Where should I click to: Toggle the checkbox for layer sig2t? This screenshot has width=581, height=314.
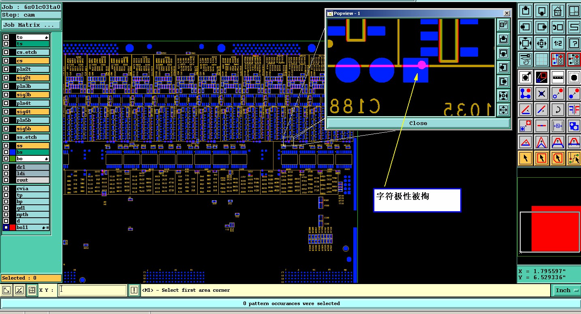(6, 78)
